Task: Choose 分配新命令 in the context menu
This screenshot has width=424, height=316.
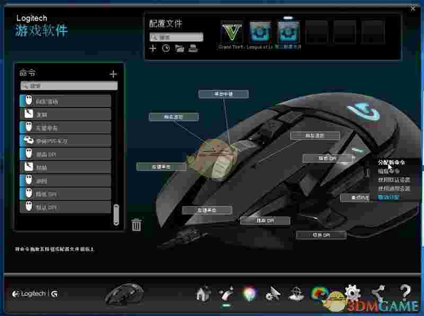Action: click(391, 162)
